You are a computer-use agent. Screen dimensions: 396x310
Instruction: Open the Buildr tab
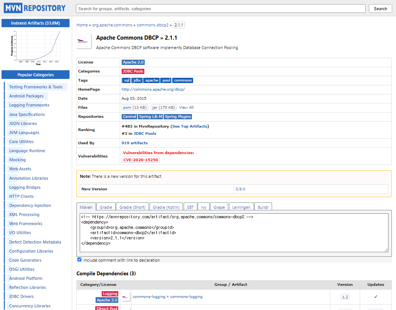[263, 207]
